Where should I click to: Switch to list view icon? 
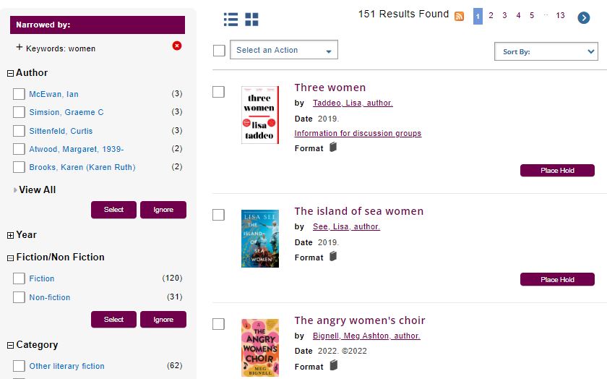tap(231, 20)
